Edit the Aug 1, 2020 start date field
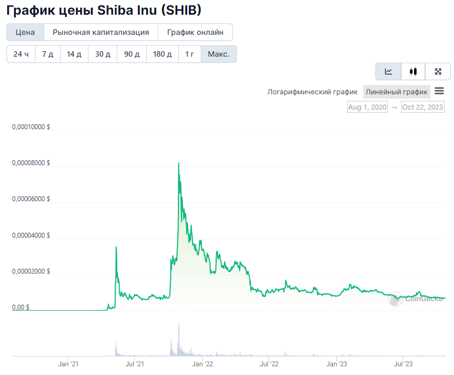 [367, 107]
